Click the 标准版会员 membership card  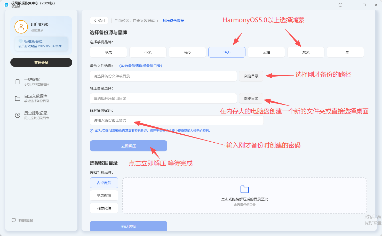41,44
